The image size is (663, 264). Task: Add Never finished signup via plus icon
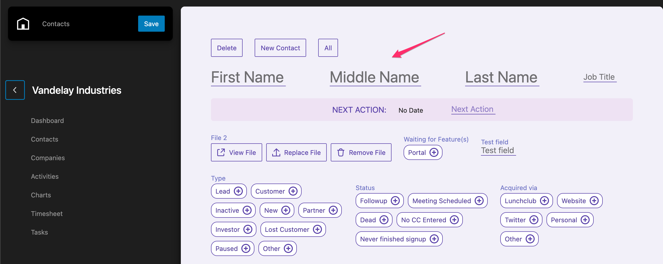434,239
